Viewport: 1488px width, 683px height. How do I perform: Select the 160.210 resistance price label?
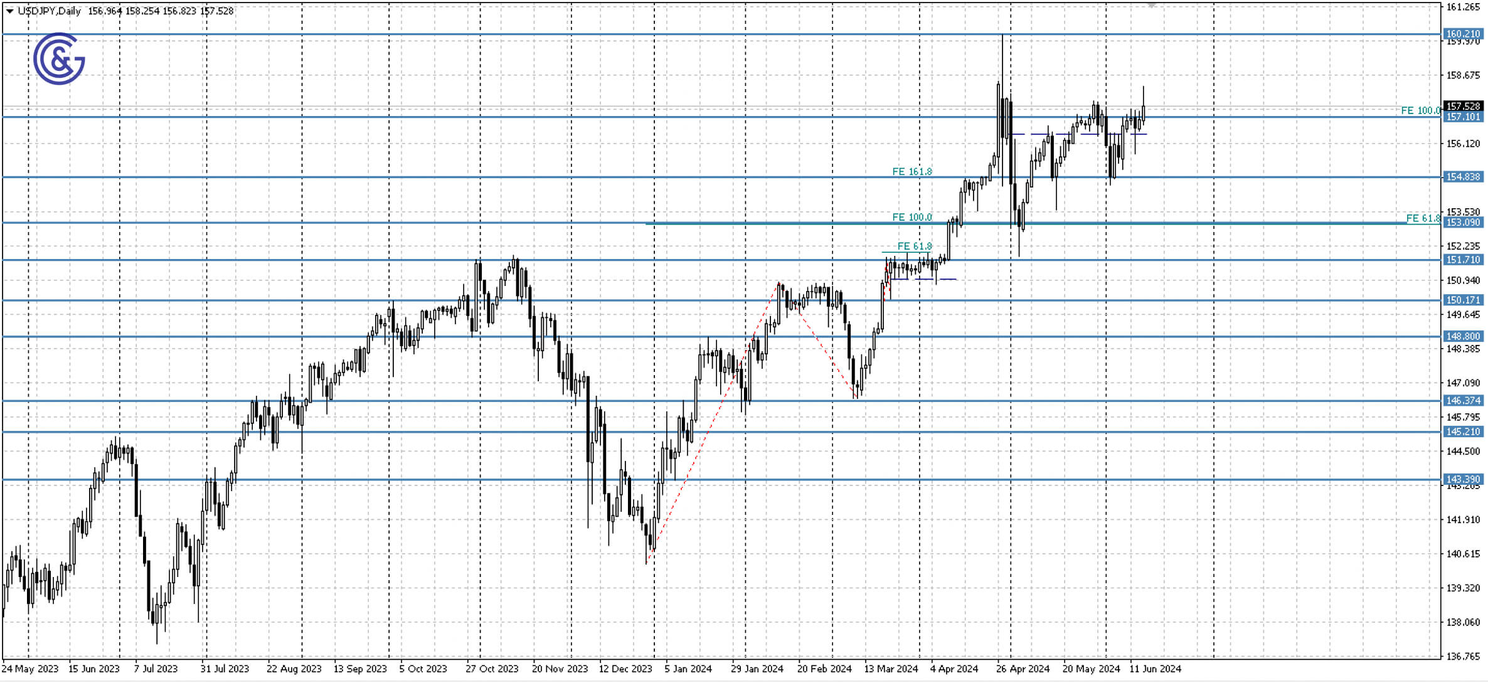pos(1464,33)
